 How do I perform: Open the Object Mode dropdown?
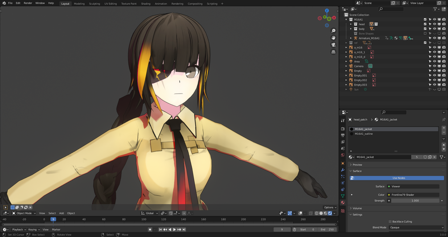[x=24, y=213]
